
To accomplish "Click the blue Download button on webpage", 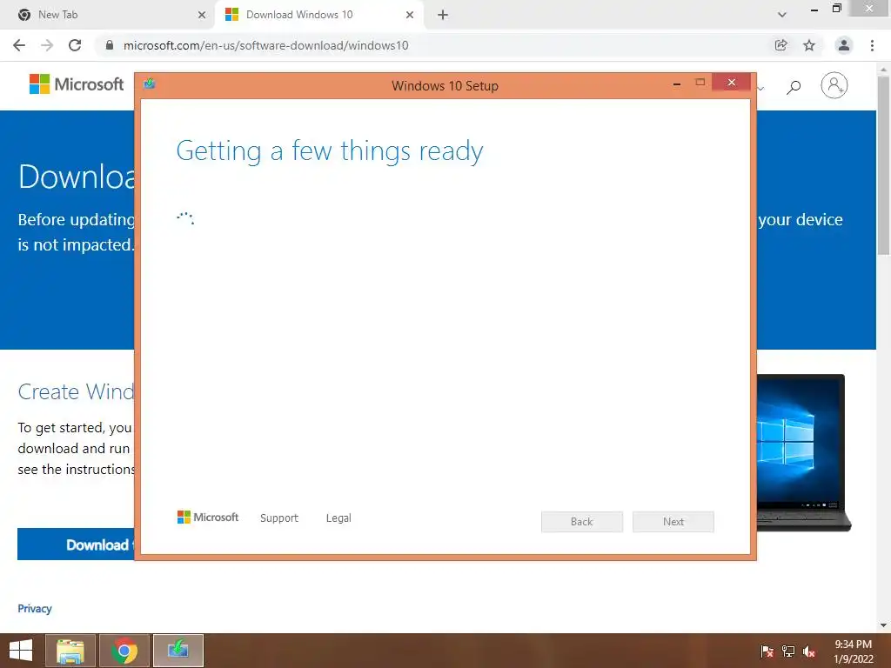I will click(77, 544).
